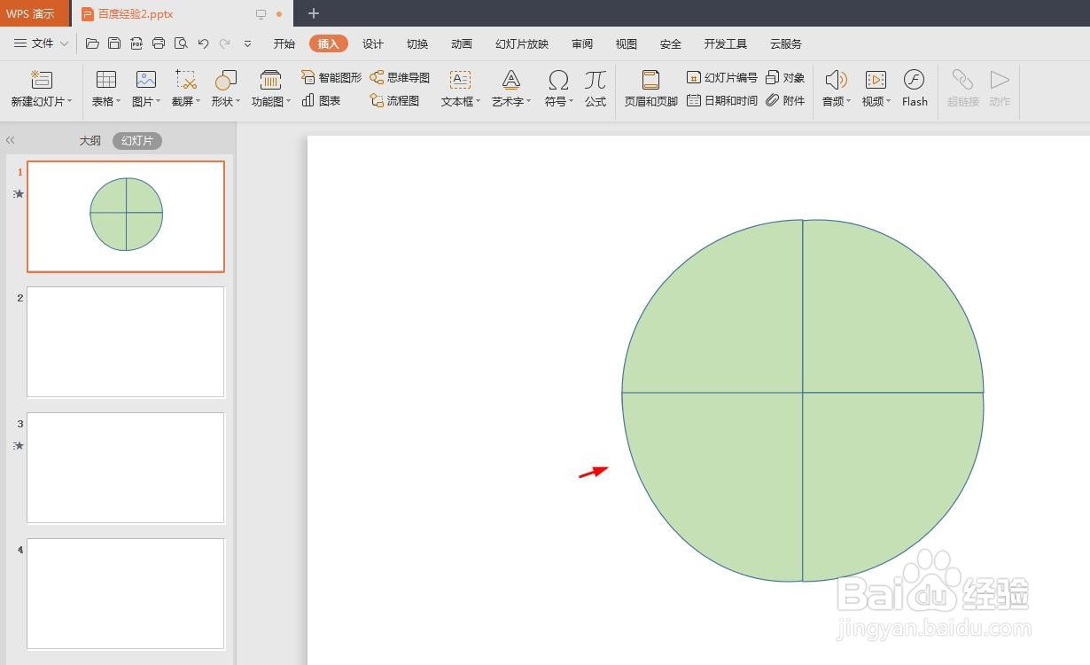Insert a chart (图表)
Viewport: 1090px width, 665px height.
click(322, 101)
